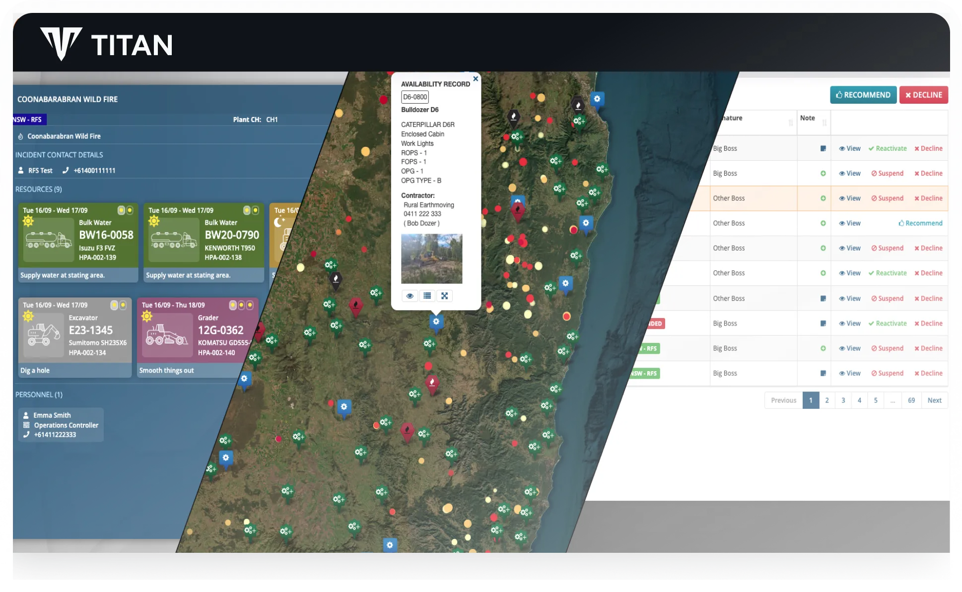Click the list icon in availability popup
The height and width of the screenshot is (592, 962).
click(427, 296)
